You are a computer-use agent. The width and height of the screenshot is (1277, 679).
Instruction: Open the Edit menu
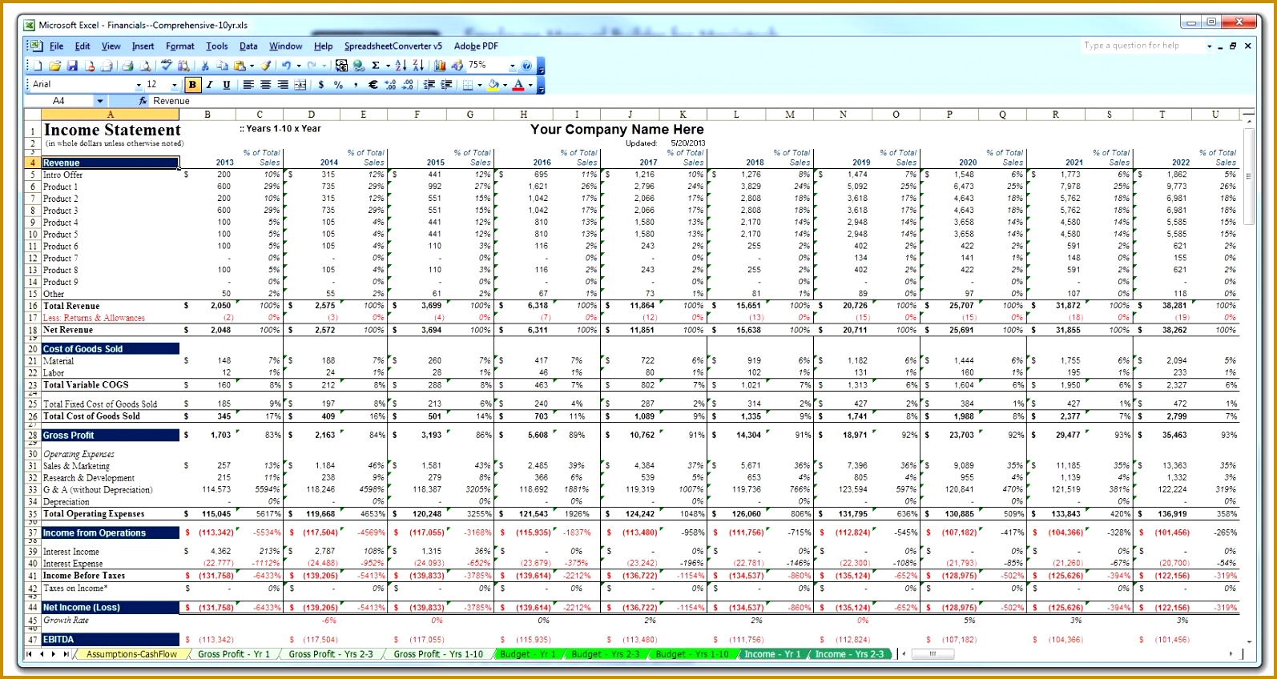(x=83, y=46)
